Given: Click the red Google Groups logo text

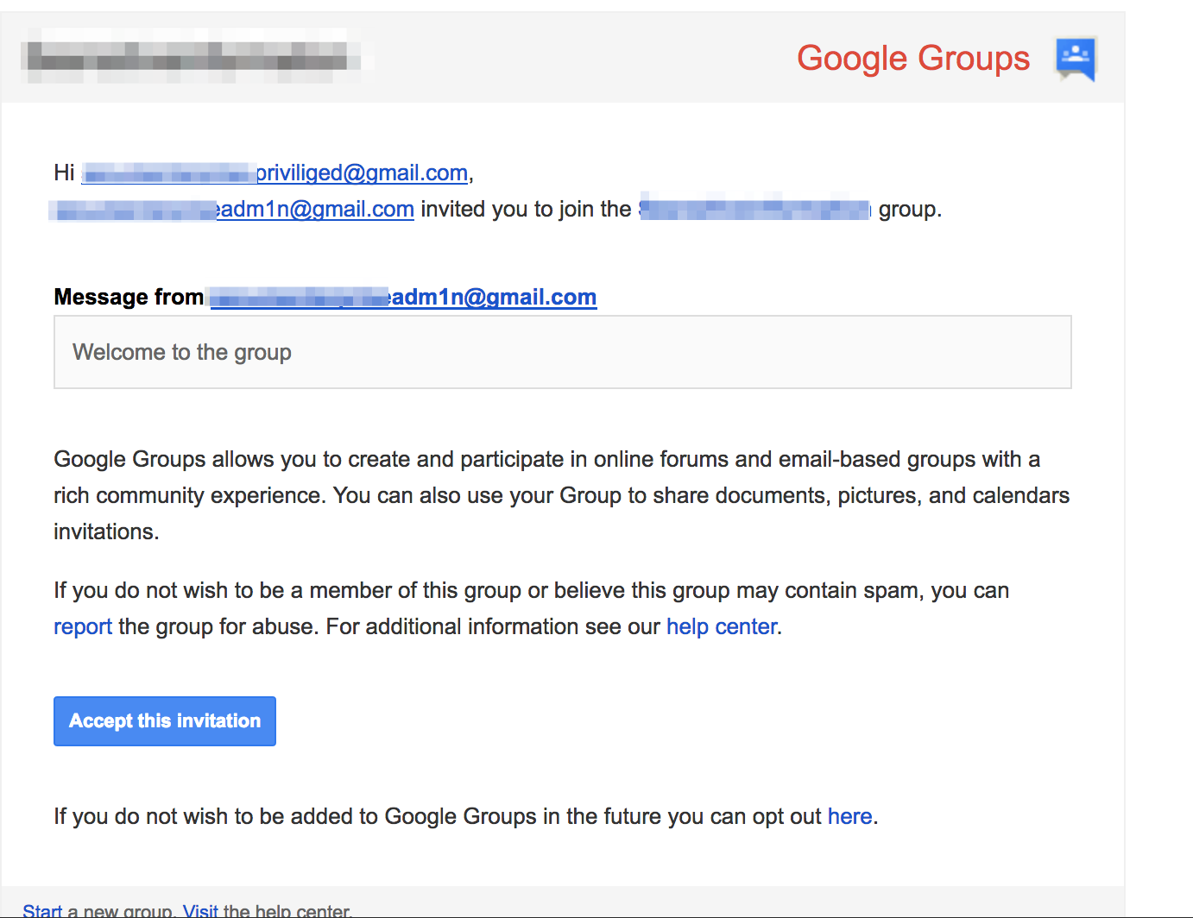Looking at the screenshot, I should tap(912, 59).
